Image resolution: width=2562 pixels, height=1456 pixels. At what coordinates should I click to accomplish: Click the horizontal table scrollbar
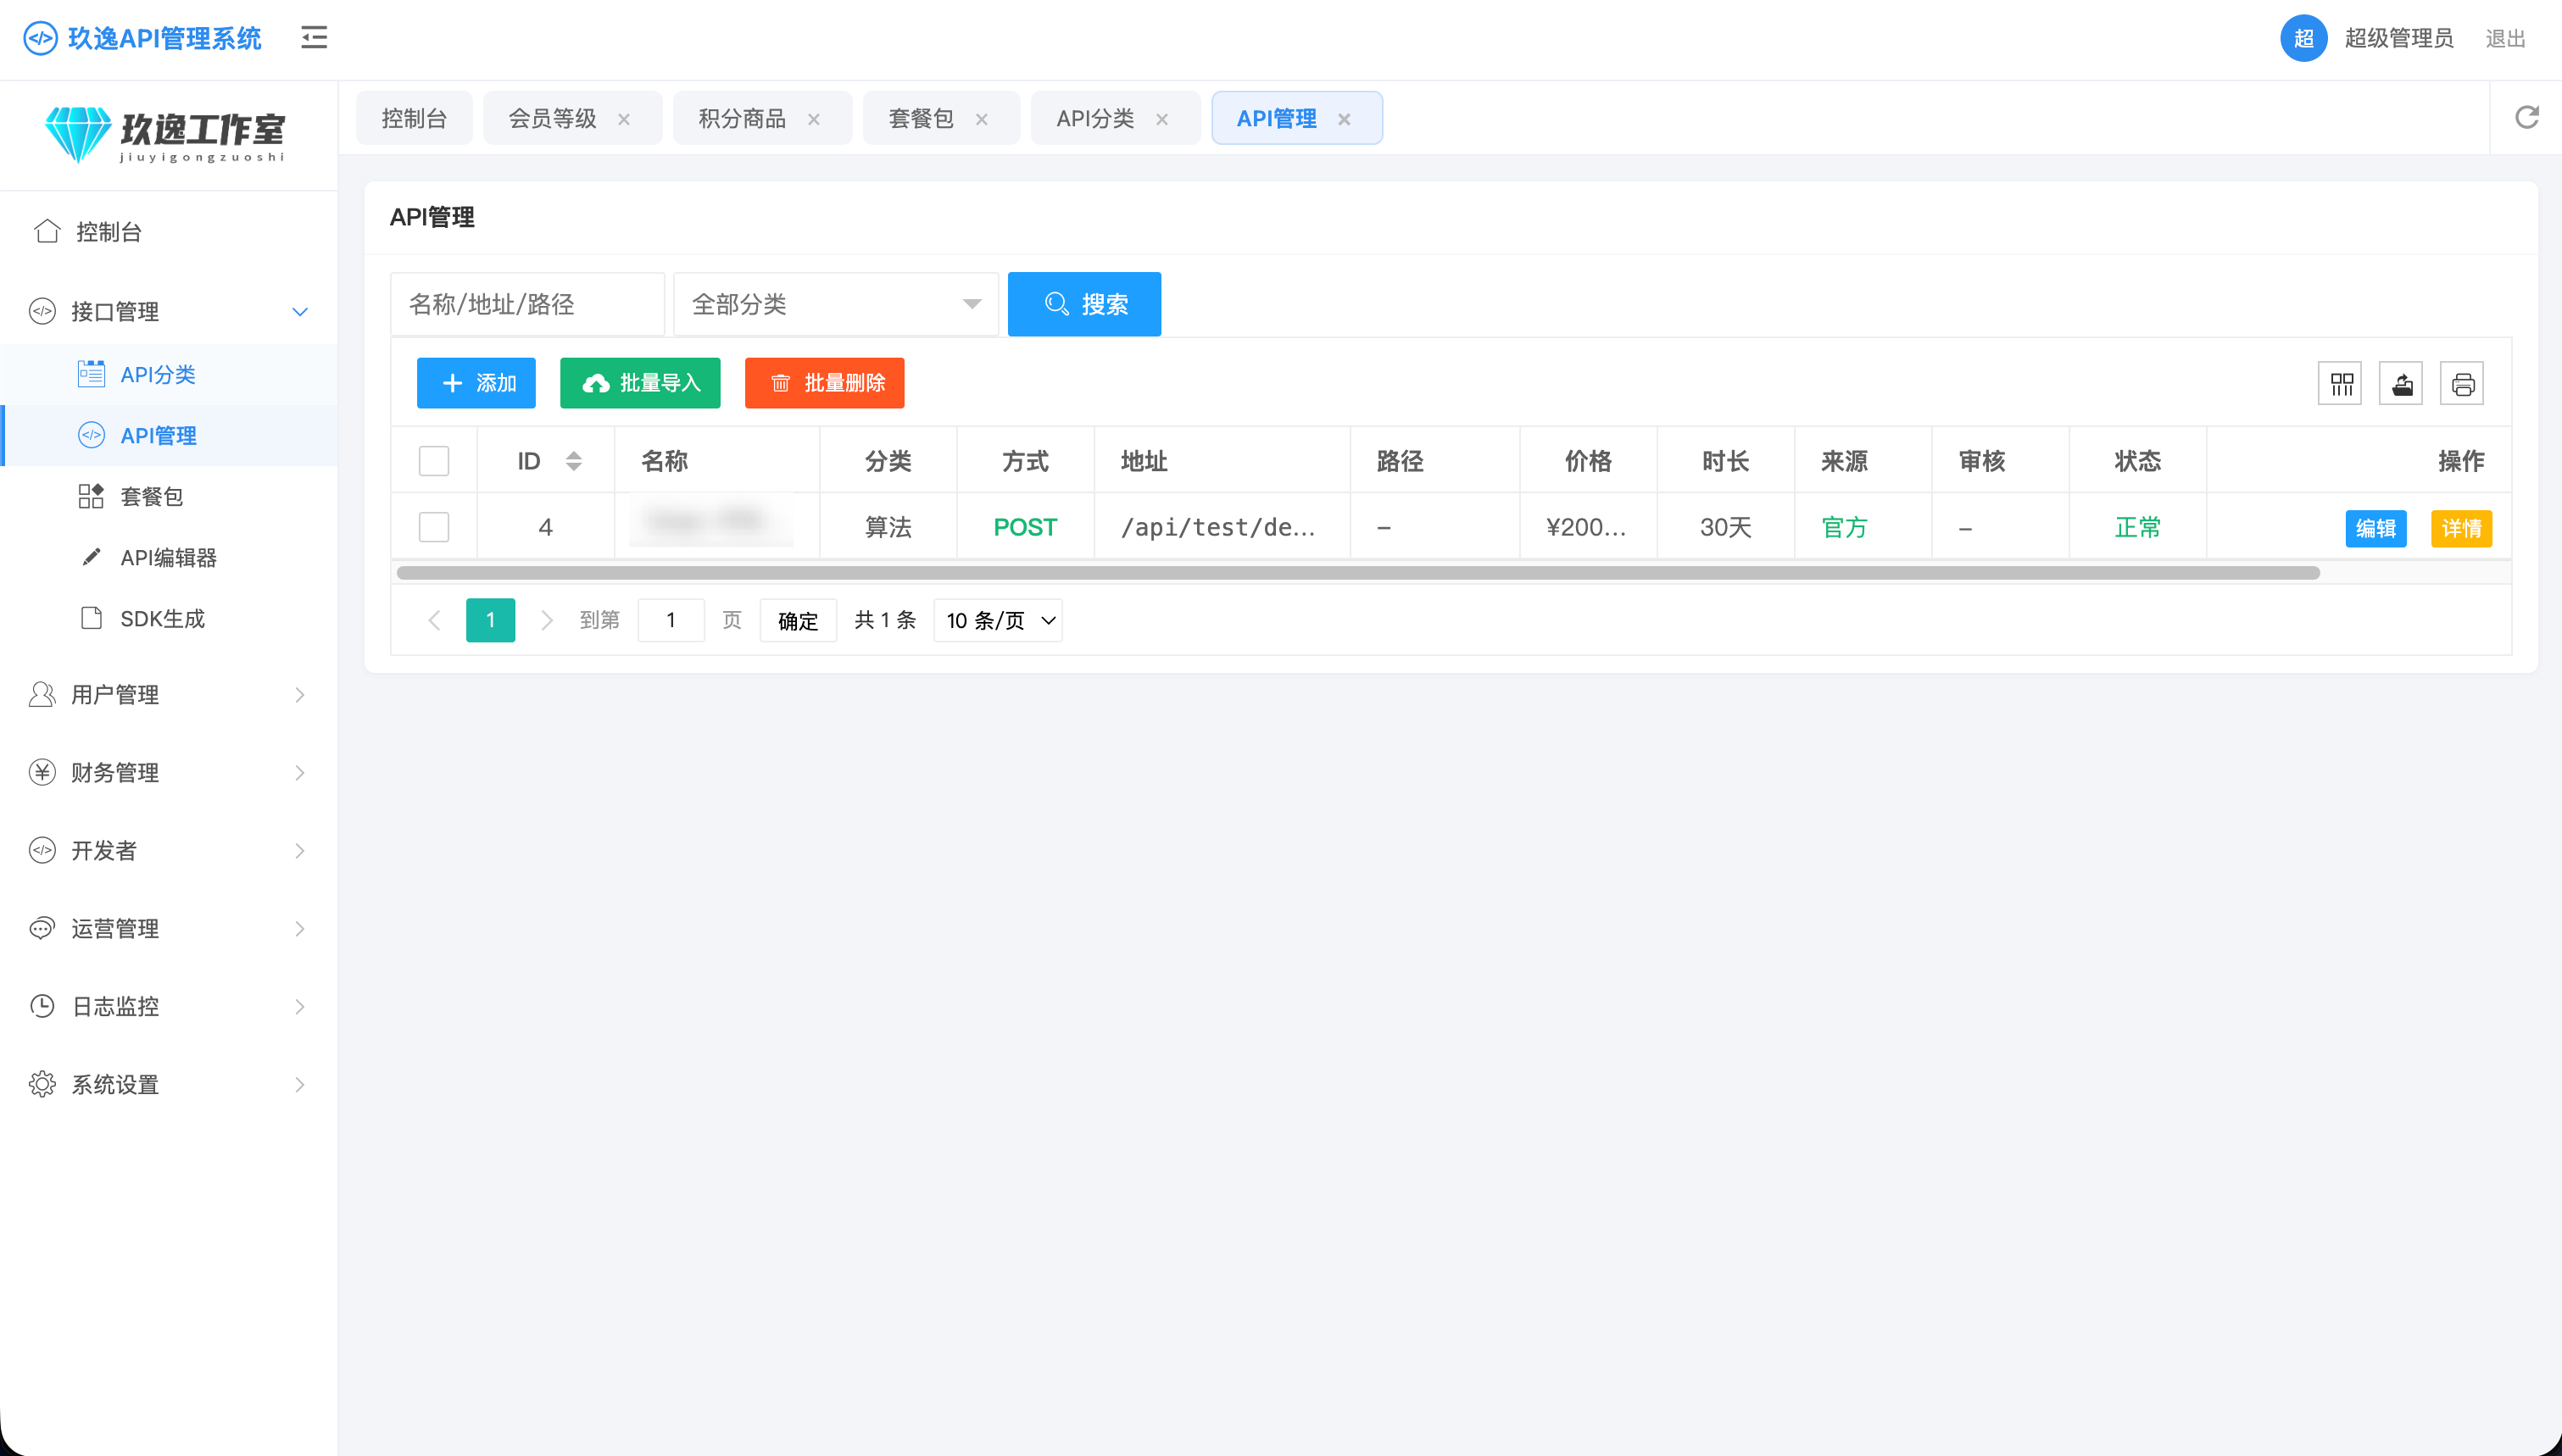coord(1358,572)
